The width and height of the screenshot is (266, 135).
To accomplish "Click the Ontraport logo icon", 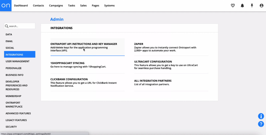I will 6,6.
